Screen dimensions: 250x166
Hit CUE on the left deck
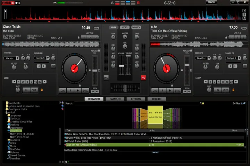[x=62, y=91]
